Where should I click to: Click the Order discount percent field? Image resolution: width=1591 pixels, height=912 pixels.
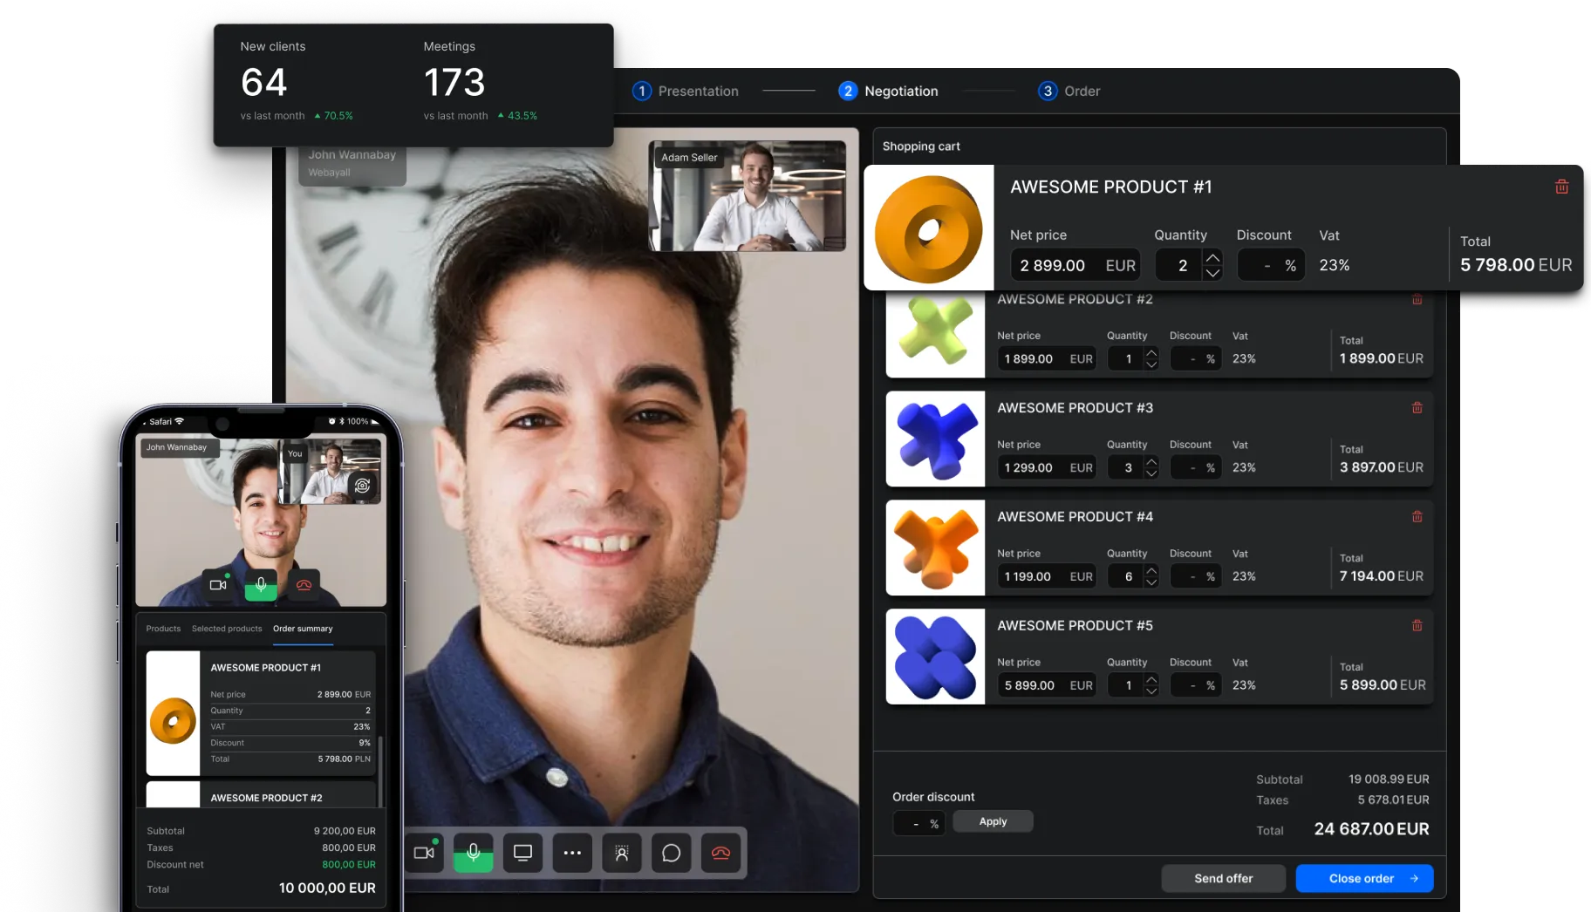click(x=918, y=823)
